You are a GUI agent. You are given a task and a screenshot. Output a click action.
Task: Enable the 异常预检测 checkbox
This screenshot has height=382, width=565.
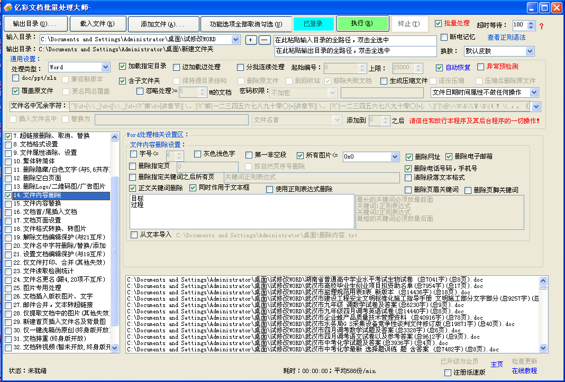[x=480, y=67]
